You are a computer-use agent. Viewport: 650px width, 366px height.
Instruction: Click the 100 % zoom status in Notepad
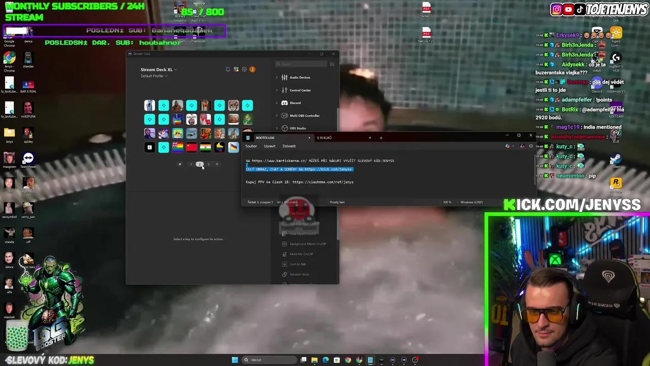click(447, 202)
